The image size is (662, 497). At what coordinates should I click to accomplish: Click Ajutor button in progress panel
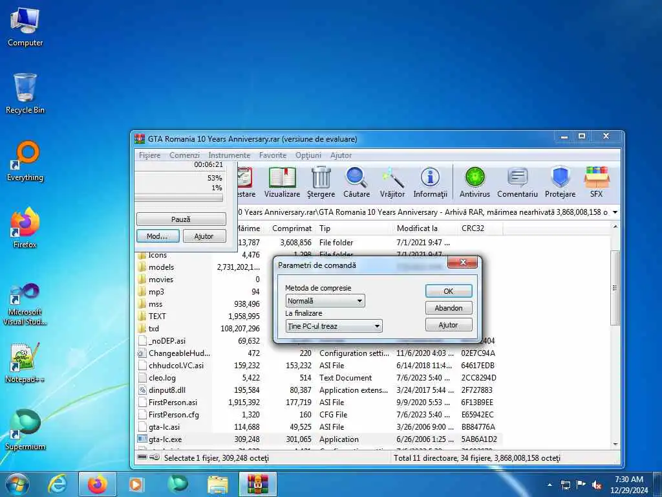204,236
